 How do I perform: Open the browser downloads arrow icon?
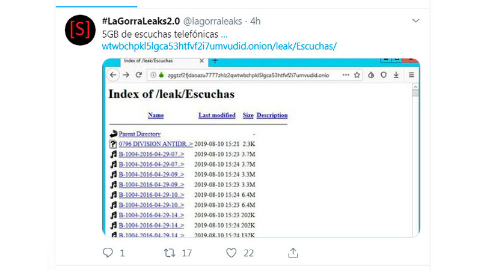pyautogui.click(x=396, y=75)
